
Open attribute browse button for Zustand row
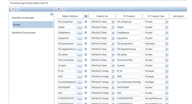click(80, 66)
